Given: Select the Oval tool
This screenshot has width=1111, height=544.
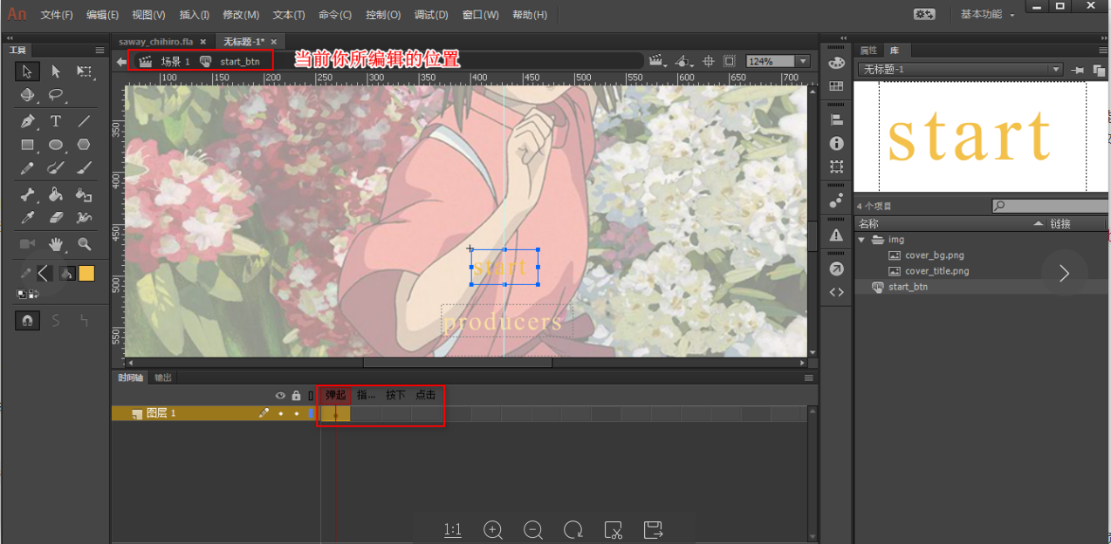Looking at the screenshot, I should point(56,145).
